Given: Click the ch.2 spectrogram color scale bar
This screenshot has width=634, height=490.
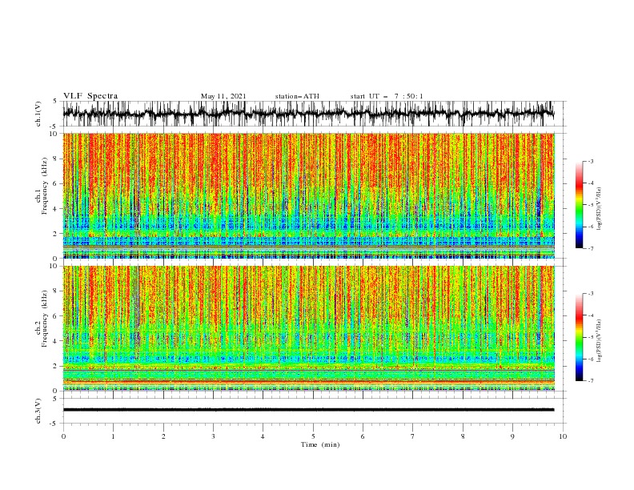Looking at the screenshot, I should pos(579,337).
